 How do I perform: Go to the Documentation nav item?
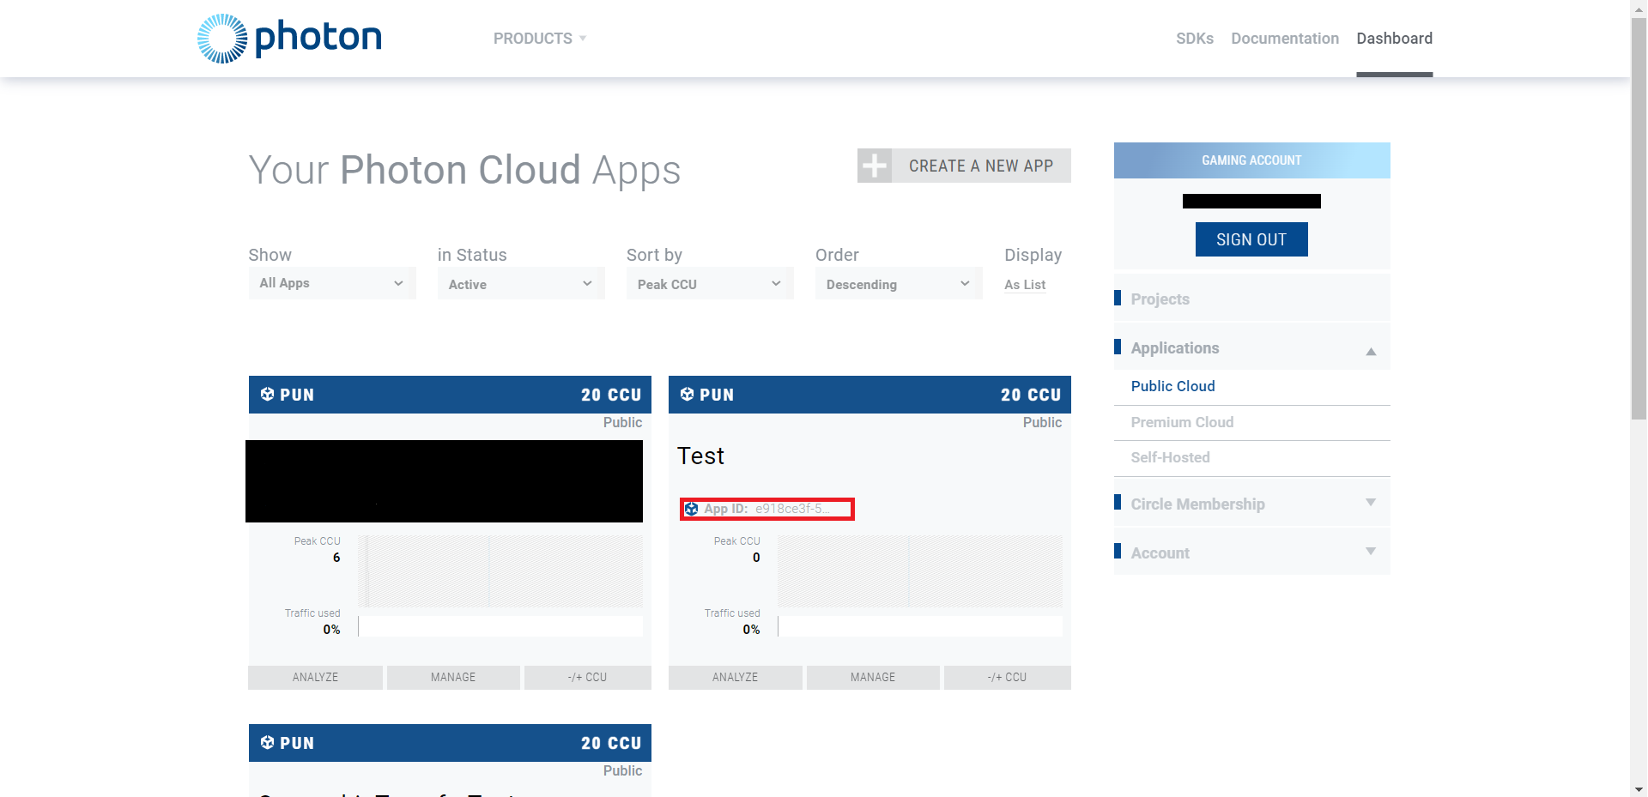click(x=1285, y=39)
